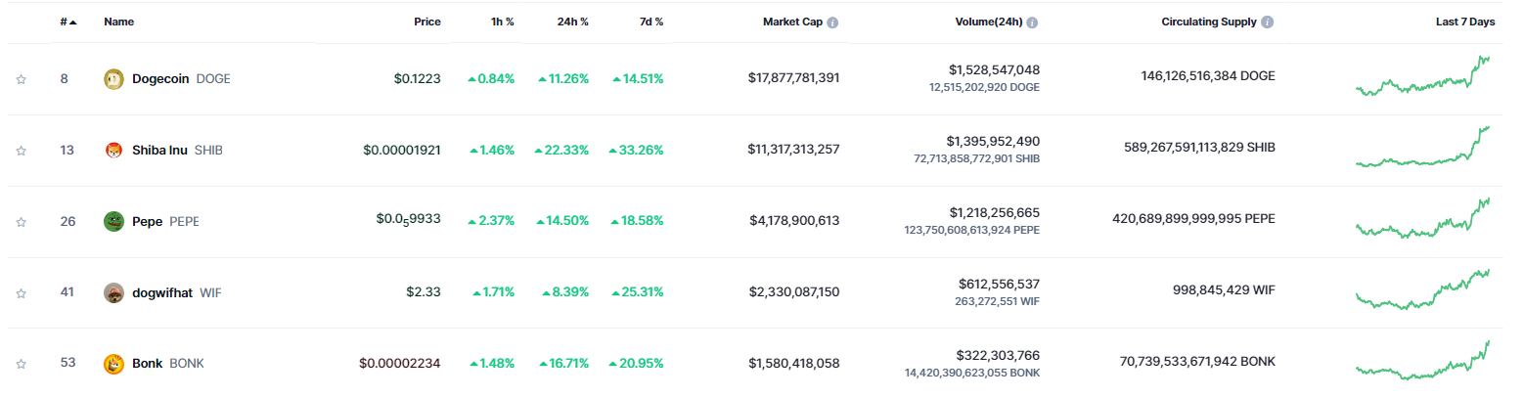Open the Pepe coin page link
Image resolution: width=1524 pixels, height=398 pixels.
[148, 222]
